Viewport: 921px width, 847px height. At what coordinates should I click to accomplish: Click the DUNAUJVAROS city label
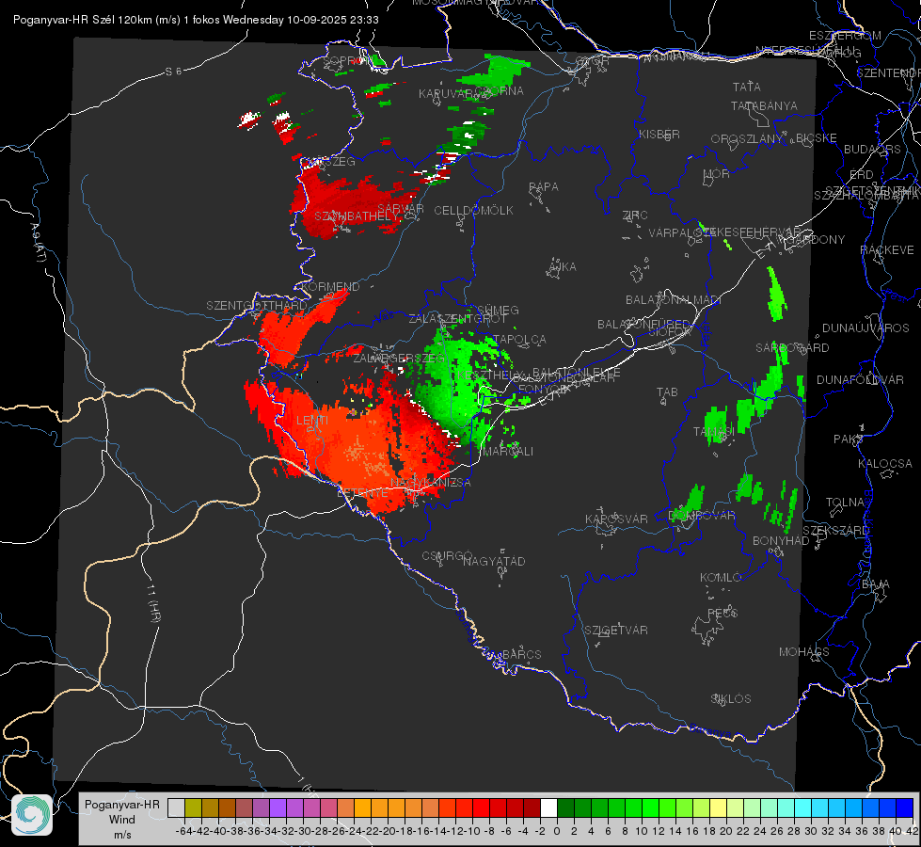(x=865, y=328)
